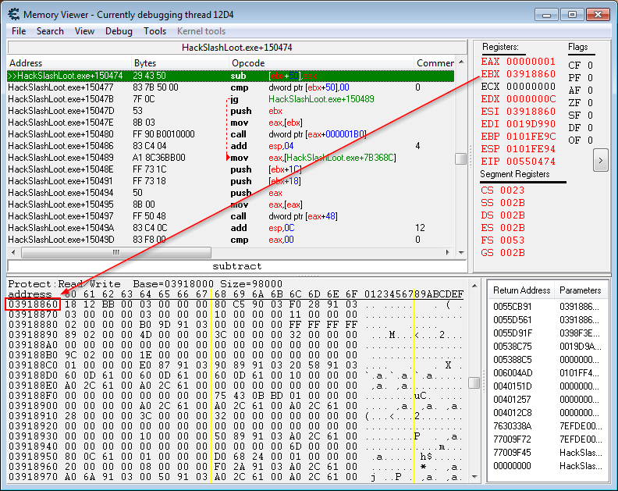This screenshot has width=618, height=491.
Task: Select the cmp dword ptr [ebx+50],00 row
Action: pyautogui.click(x=231, y=87)
